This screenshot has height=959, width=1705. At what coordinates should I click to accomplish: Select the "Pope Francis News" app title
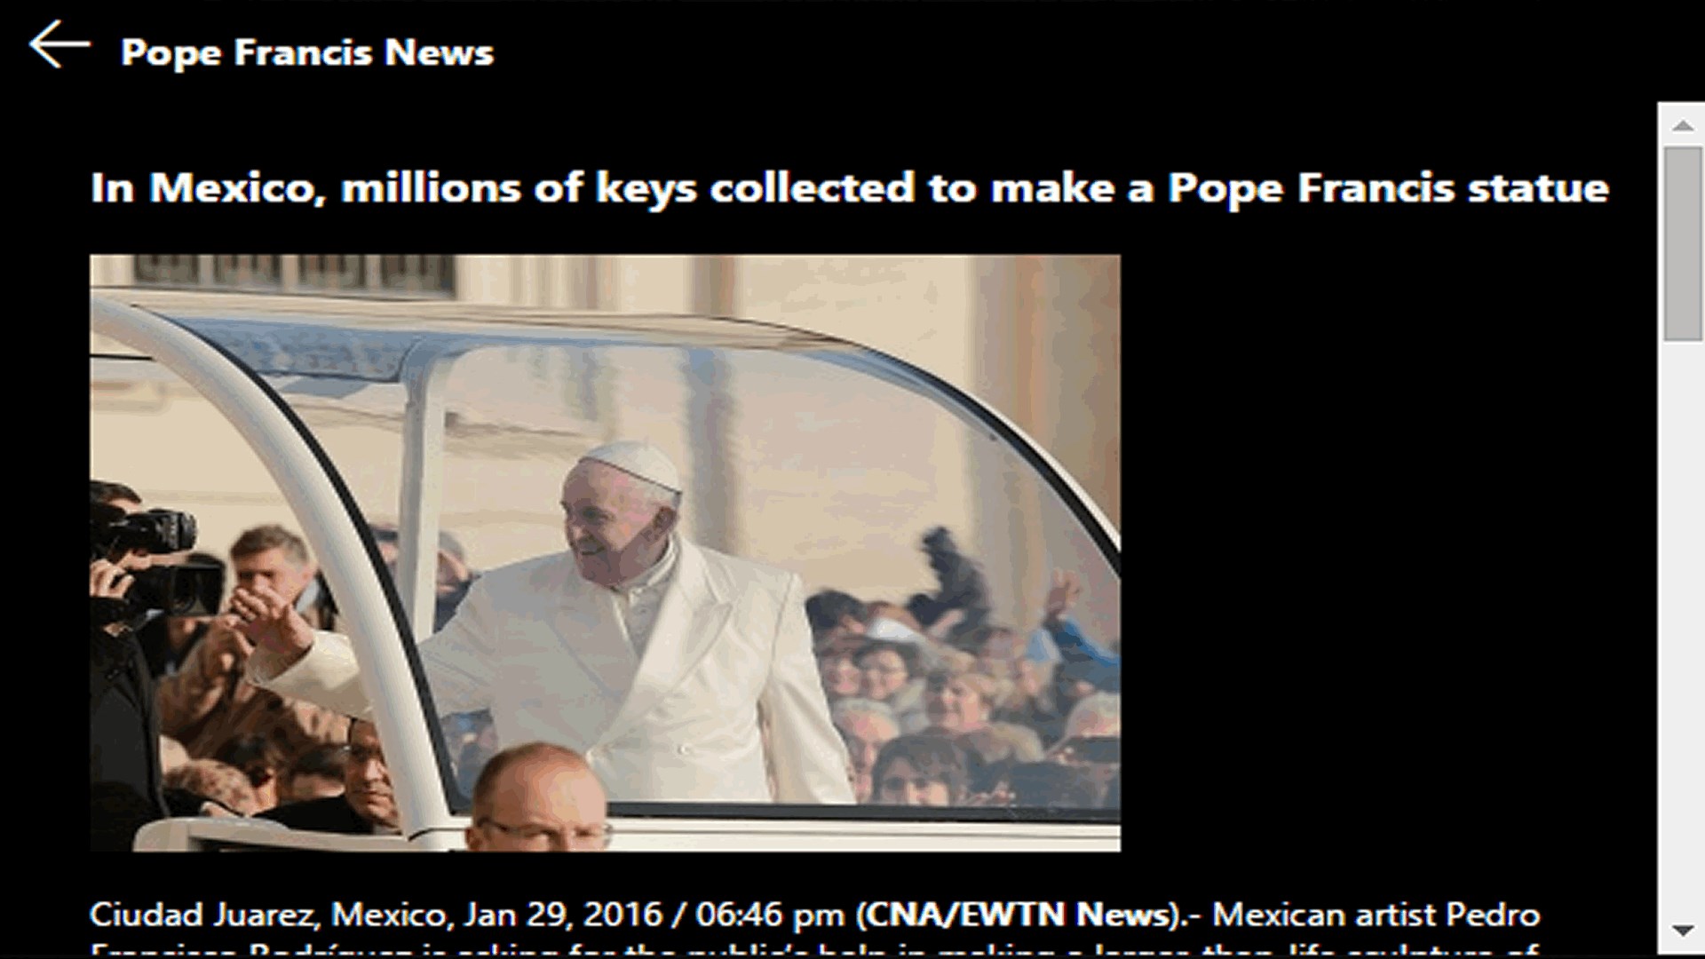(307, 52)
